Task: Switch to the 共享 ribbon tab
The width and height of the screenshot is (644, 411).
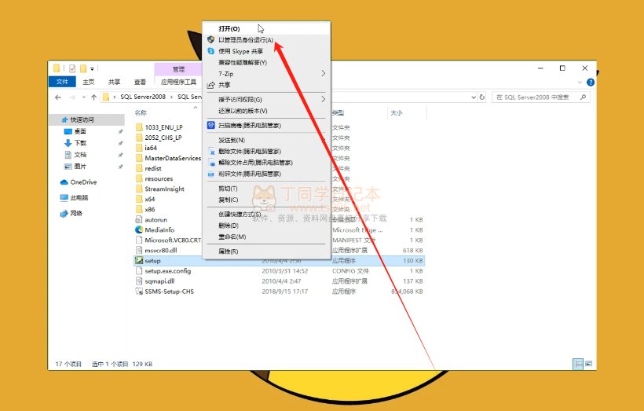Action: tap(114, 82)
